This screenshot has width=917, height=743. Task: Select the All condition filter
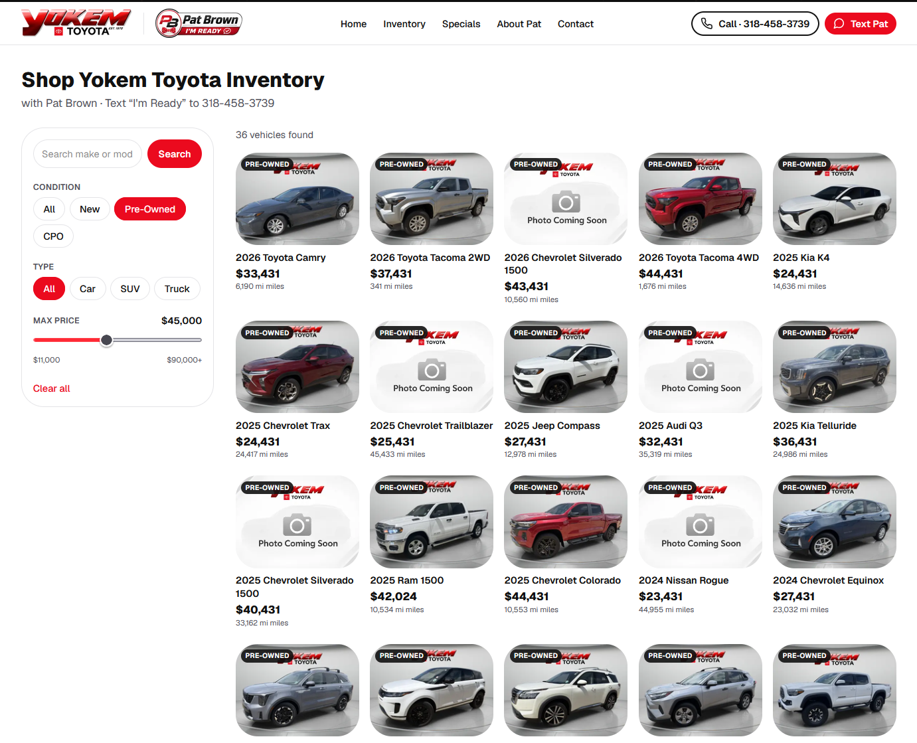coord(49,209)
